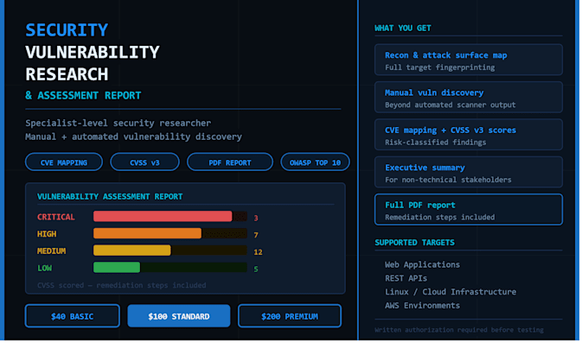The width and height of the screenshot is (588, 349).
Task: Click 'Remediation steps included' under Full PDF report
Action: pyautogui.click(x=440, y=217)
